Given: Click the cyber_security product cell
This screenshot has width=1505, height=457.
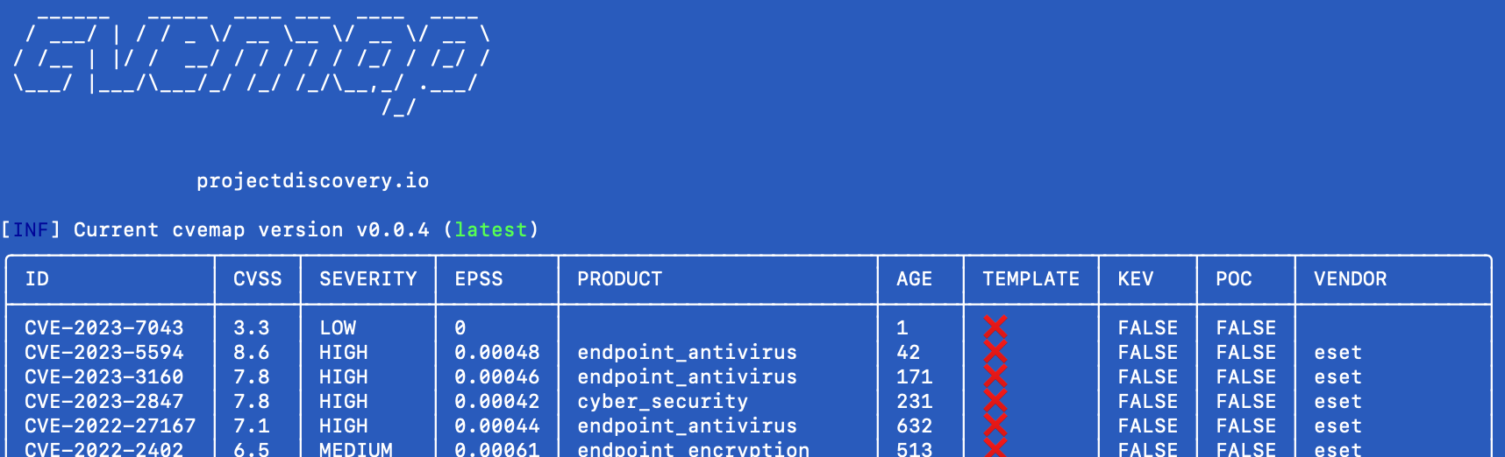Looking at the screenshot, I should [x=662, y=402].
